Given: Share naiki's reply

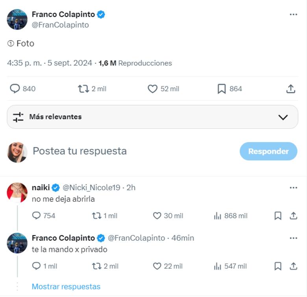Looking at the screenshot, I should coord(293,216).
